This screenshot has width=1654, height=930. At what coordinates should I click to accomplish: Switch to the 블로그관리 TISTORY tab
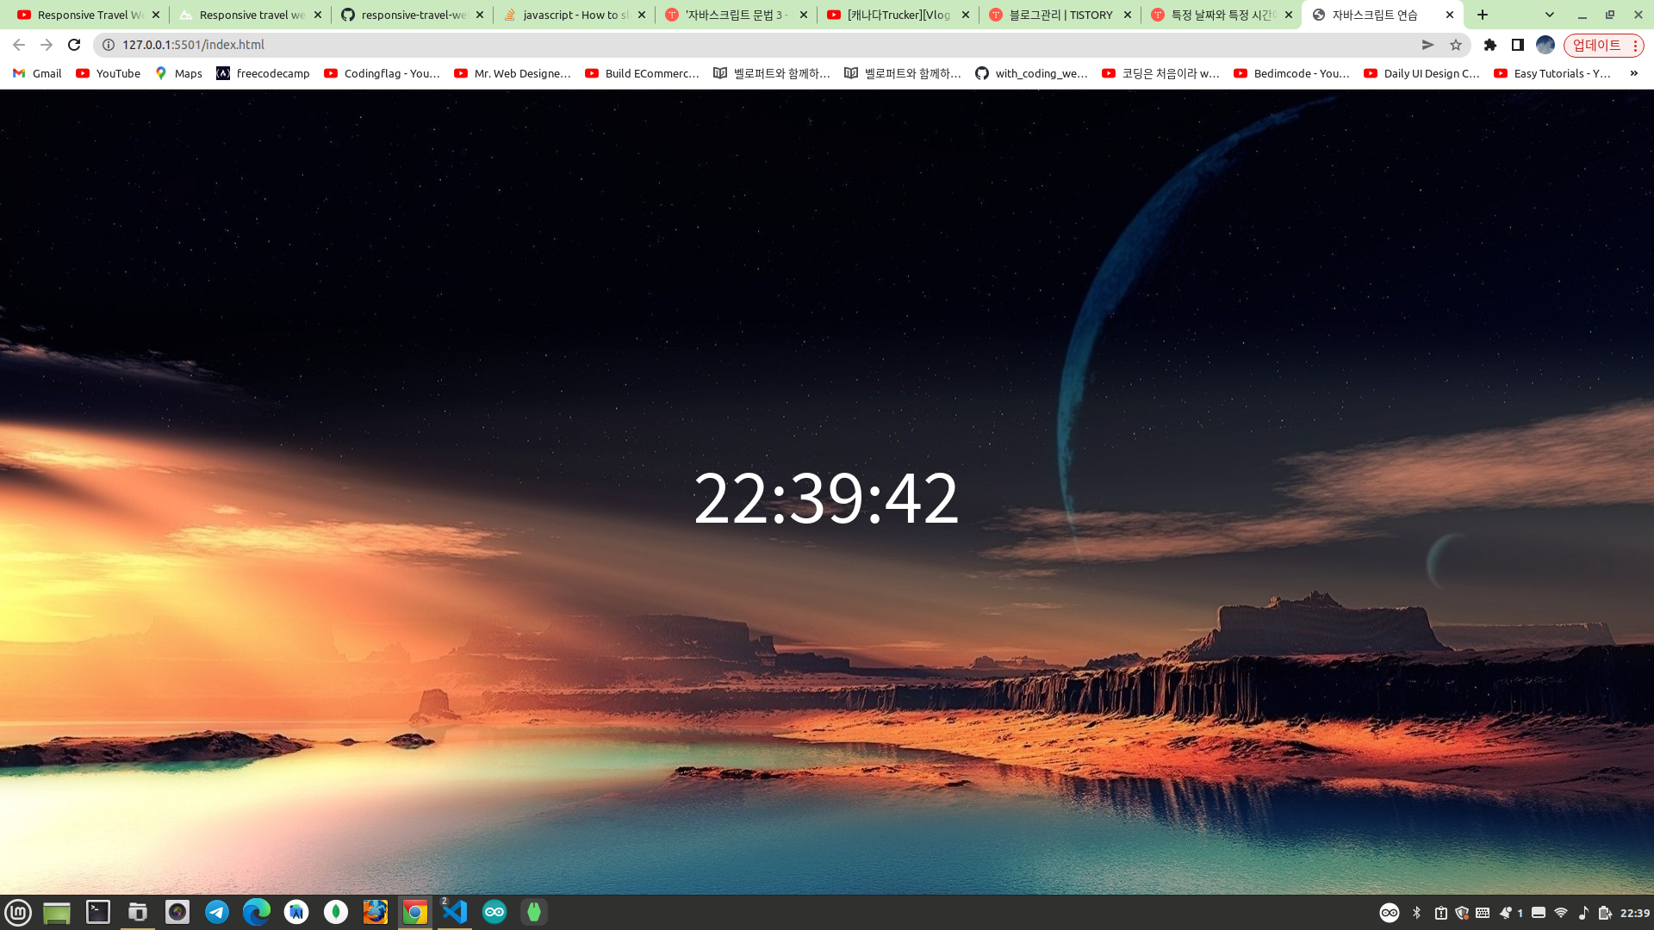pyautogui.click(x=1060, y=15)
